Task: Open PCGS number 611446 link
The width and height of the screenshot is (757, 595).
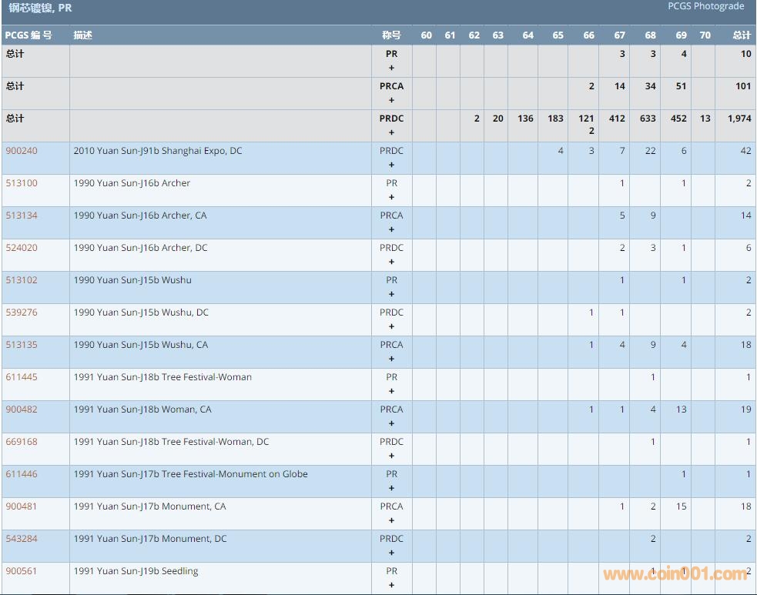Action: pyautogui.click(x=21, y=474)
